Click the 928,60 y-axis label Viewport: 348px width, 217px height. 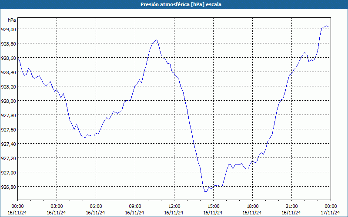click(x=9, y=58)
